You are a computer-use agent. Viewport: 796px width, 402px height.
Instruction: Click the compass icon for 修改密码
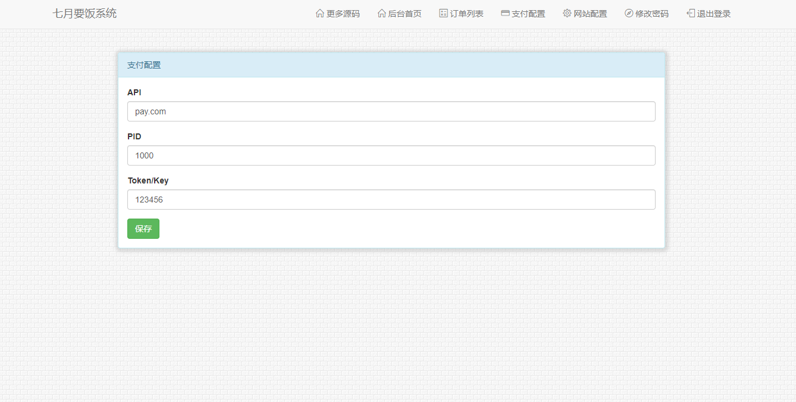629,14
